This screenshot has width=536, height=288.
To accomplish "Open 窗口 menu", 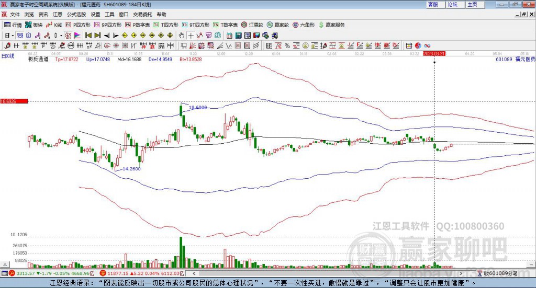I will [124, 14].
